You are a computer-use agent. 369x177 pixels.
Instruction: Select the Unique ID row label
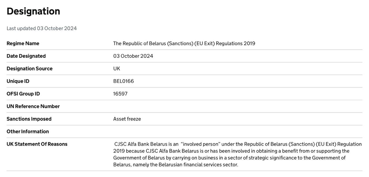click(x=18, y=81)
